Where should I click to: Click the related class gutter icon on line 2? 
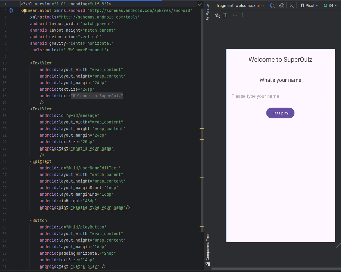pos(11,10)
